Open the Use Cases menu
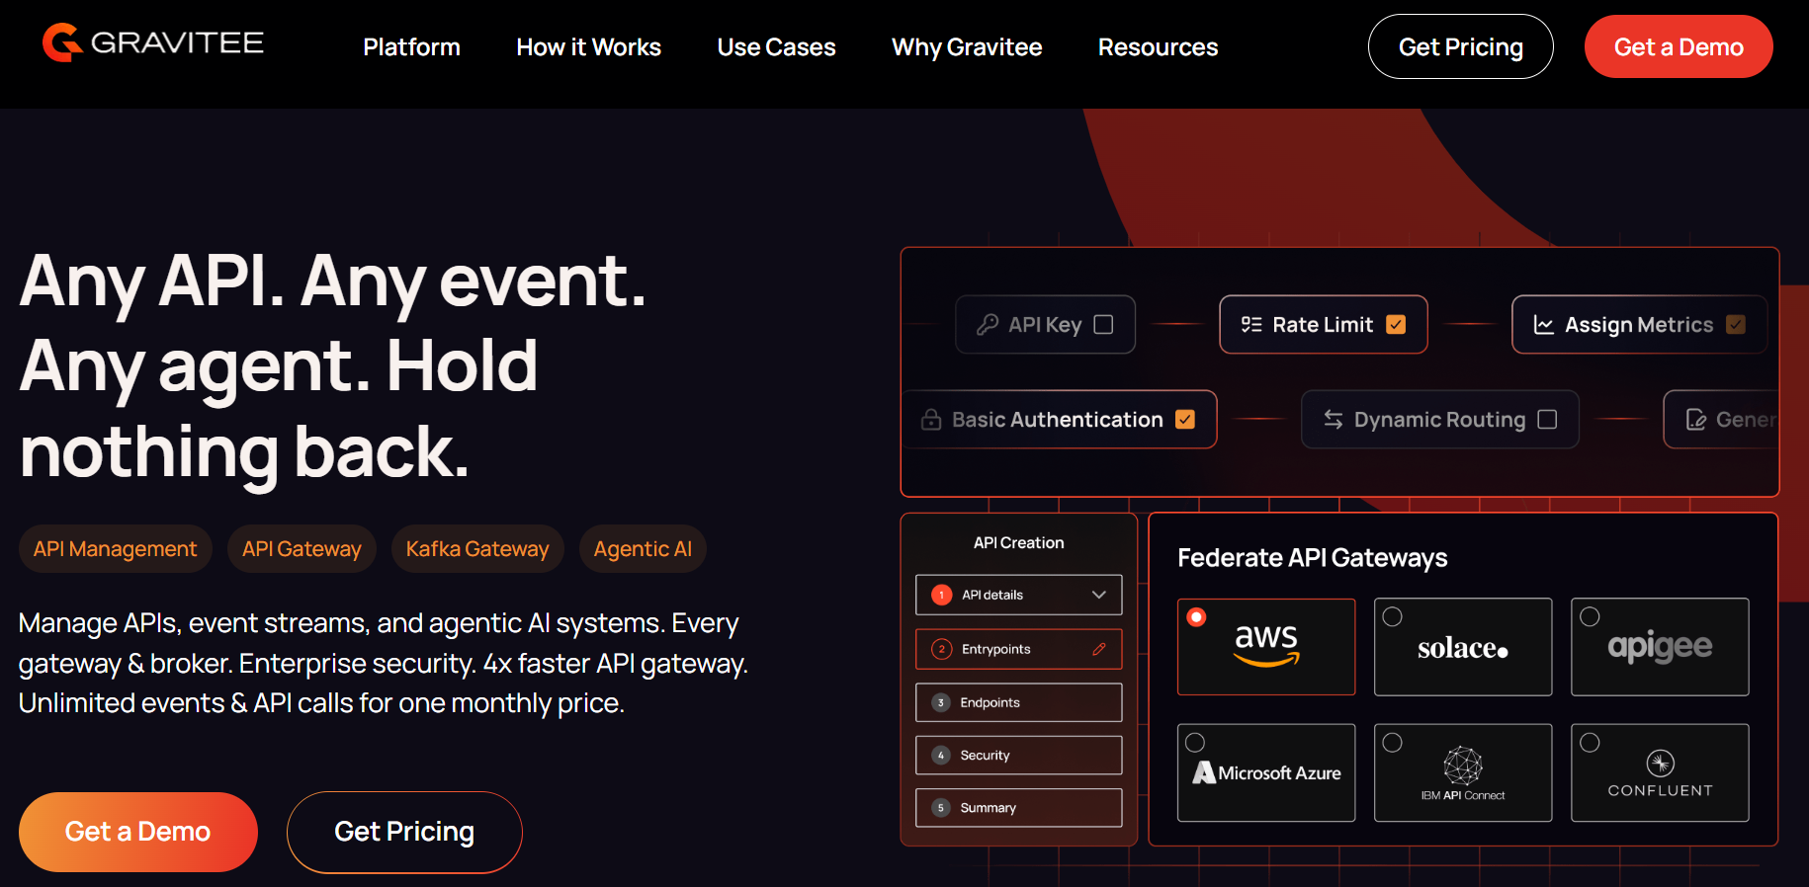The height and width of the screenshot is (887, 1809). 776,47
